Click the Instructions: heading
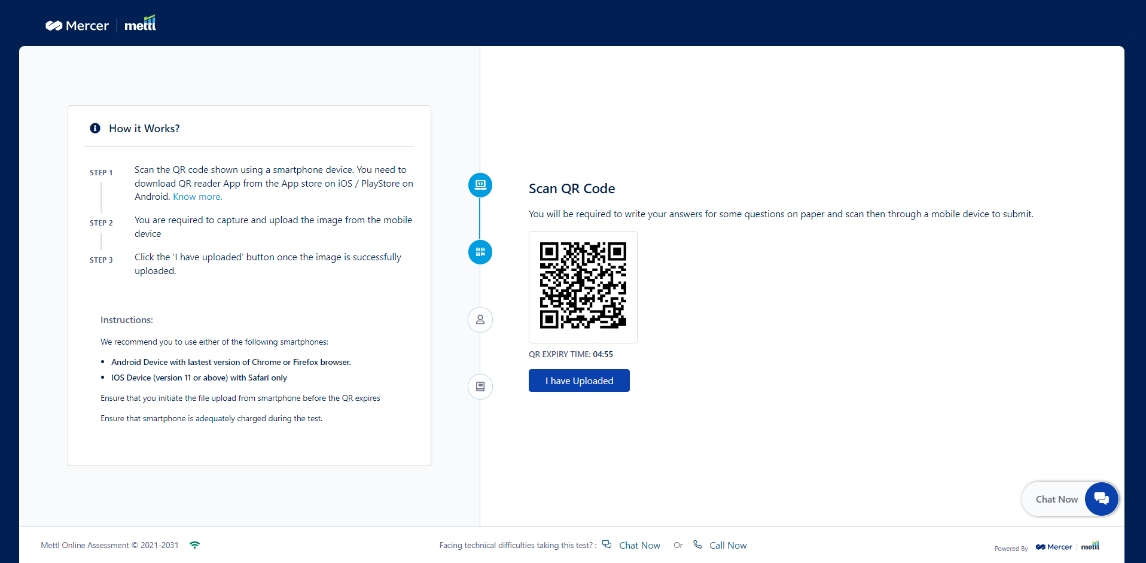 click(x=127, y=320)
